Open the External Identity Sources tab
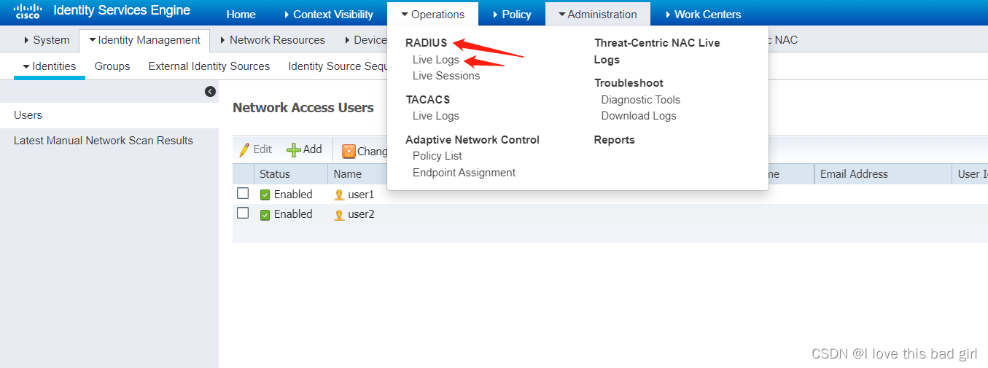This screenshot has width=988, height=368. click(209, 66)
